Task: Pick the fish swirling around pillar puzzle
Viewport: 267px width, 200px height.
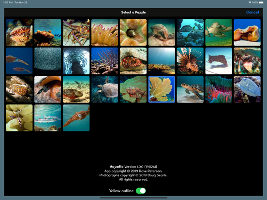Action: tap(76, 61)
